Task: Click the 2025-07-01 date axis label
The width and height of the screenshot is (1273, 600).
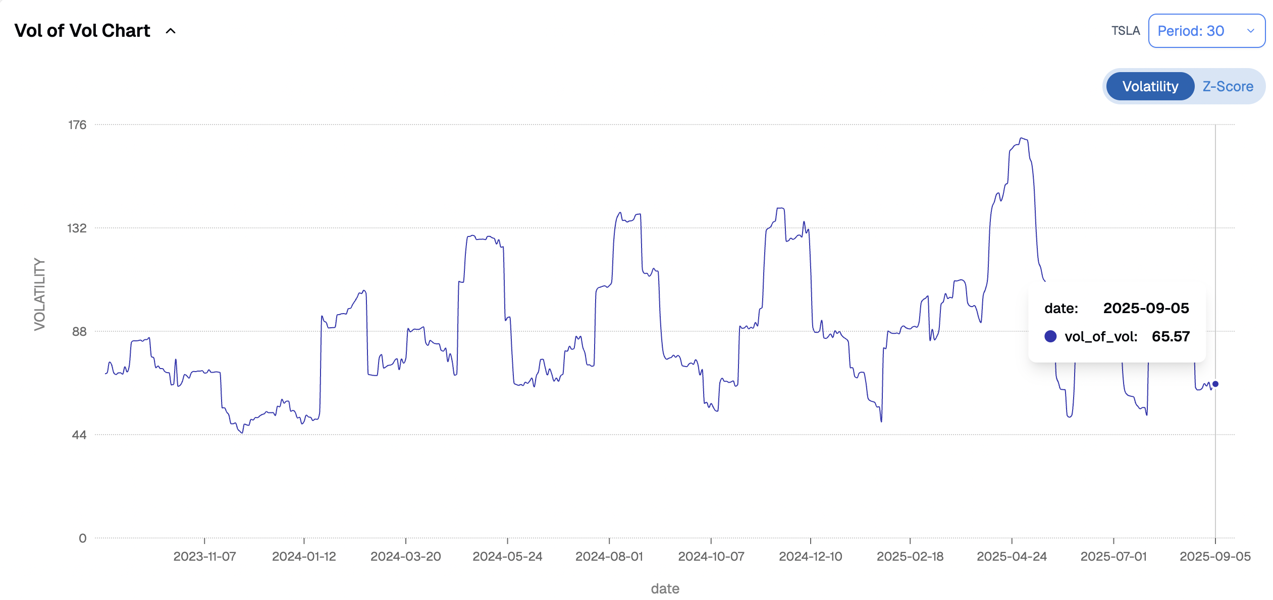Action: pos(1113,556)
